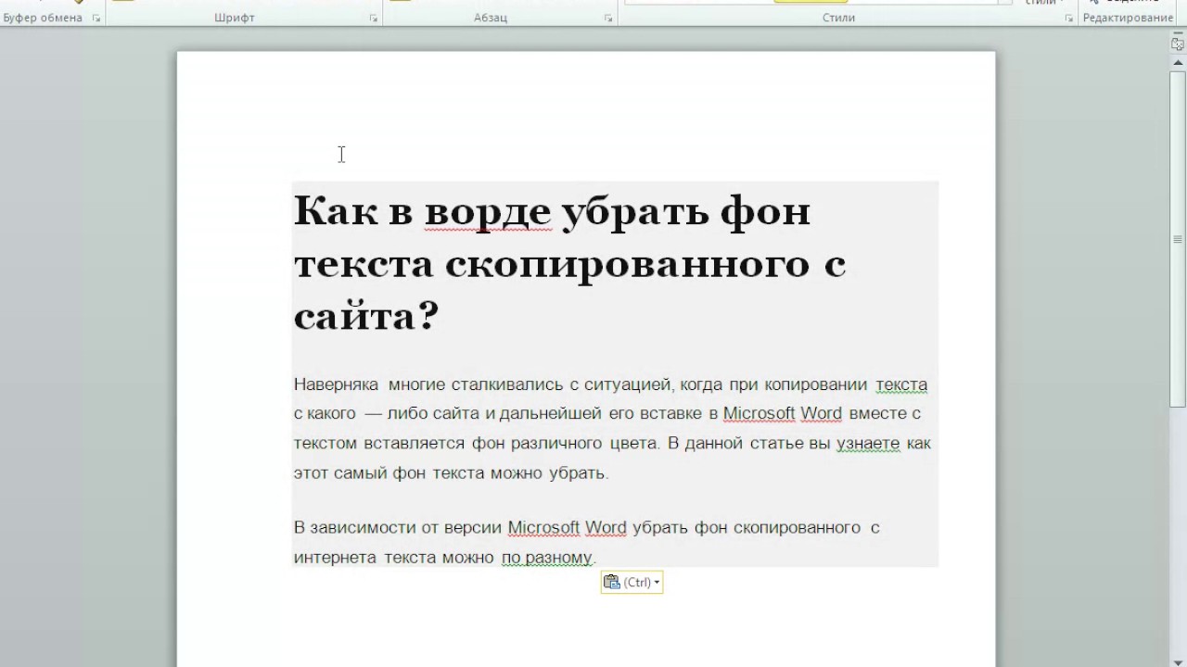Click the word "сайта?" in the heading
The height and width of the screenshot is (667, 1187).
[365, 317]
